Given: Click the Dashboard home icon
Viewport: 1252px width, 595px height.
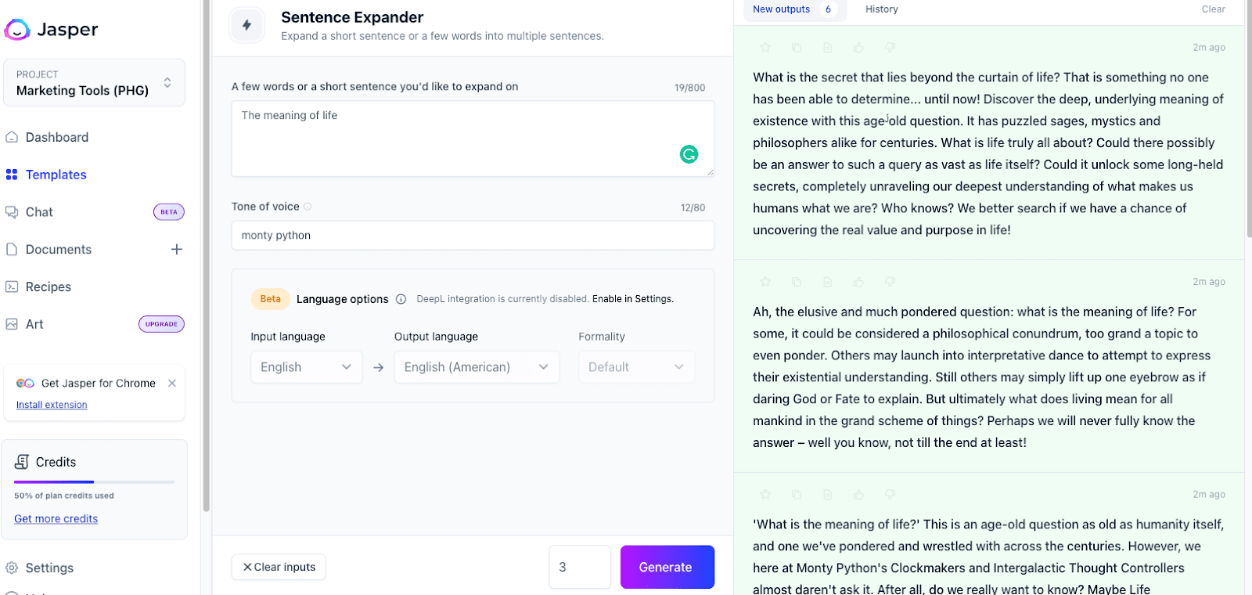Looking at the screenshot, I should pyautogui.click(x=12, y=137).
